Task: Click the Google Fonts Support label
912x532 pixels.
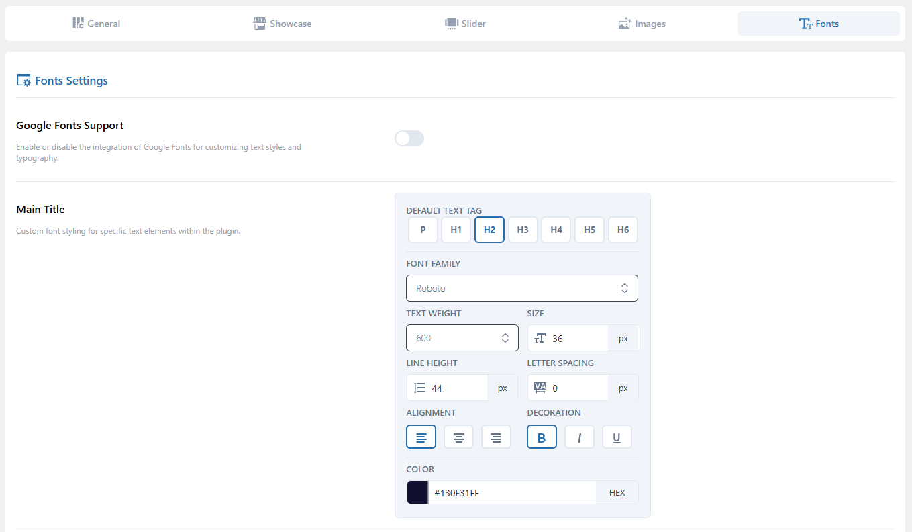Action: coord(70,126)
